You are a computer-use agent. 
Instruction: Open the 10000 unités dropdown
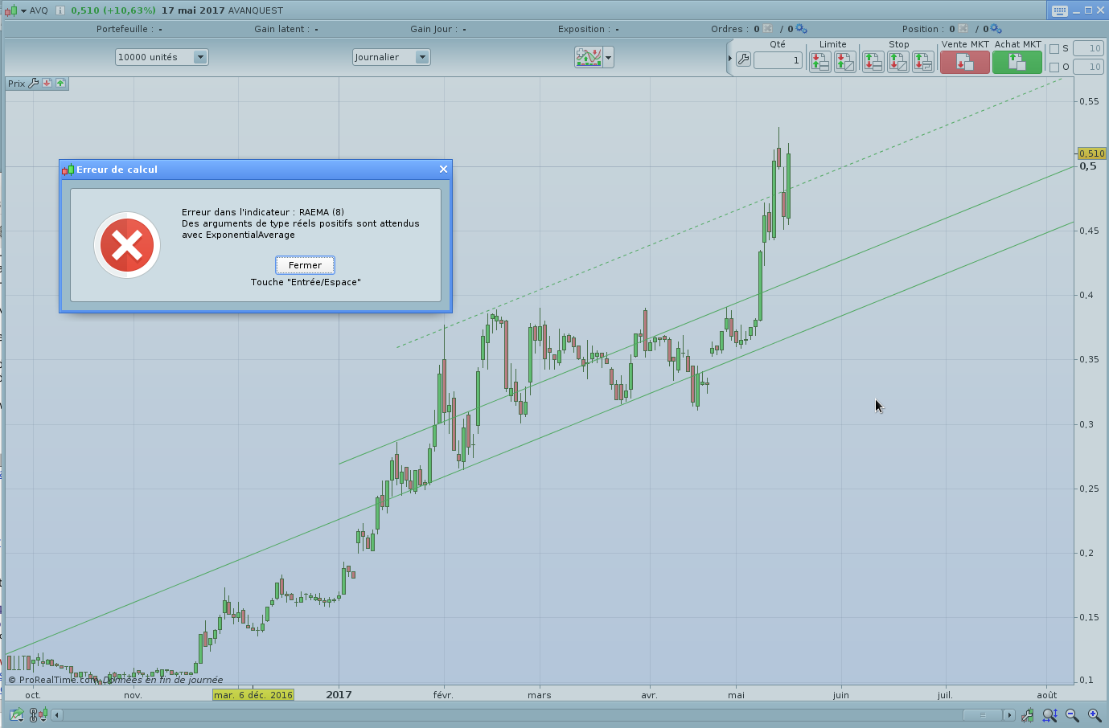tap(162, 57)
